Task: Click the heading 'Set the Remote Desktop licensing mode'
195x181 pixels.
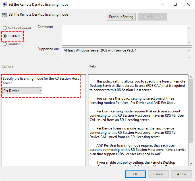Action: click(x=38, y=15)
